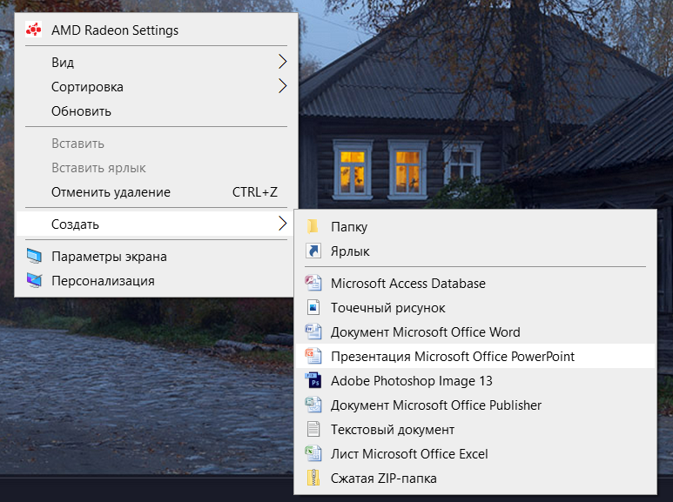Click the Персонализация icon
Viewport: 673px width, 502px height.
coord(34,281)
